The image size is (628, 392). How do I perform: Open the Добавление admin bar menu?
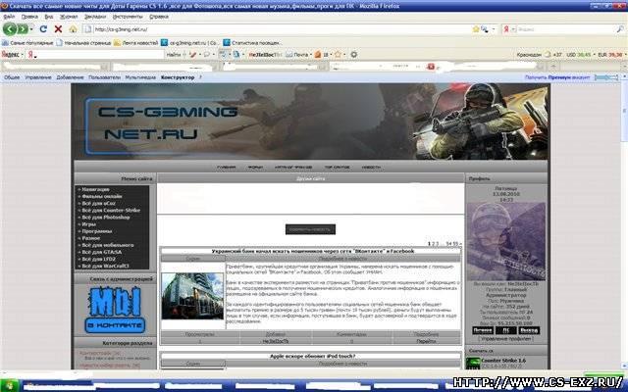[x=70, y=77]
